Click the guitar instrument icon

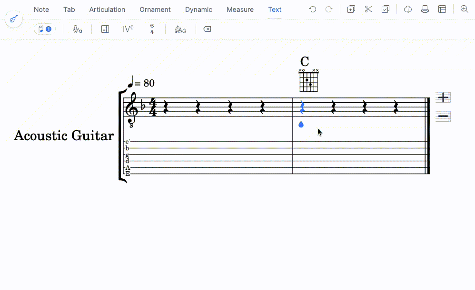13,19
